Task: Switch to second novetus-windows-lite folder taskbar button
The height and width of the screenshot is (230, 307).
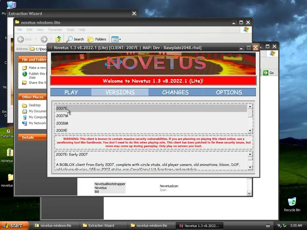Action: [151, 226]
